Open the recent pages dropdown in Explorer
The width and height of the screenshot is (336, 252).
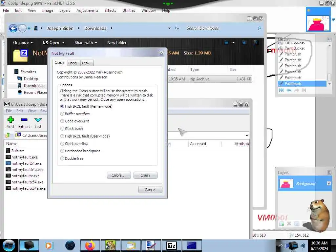[x=29, y=28]
